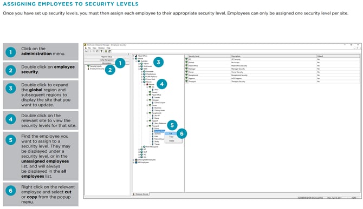This screenshot has width=363, height=209.
Task: Expand the All Employees node
Action: point(133,163)
